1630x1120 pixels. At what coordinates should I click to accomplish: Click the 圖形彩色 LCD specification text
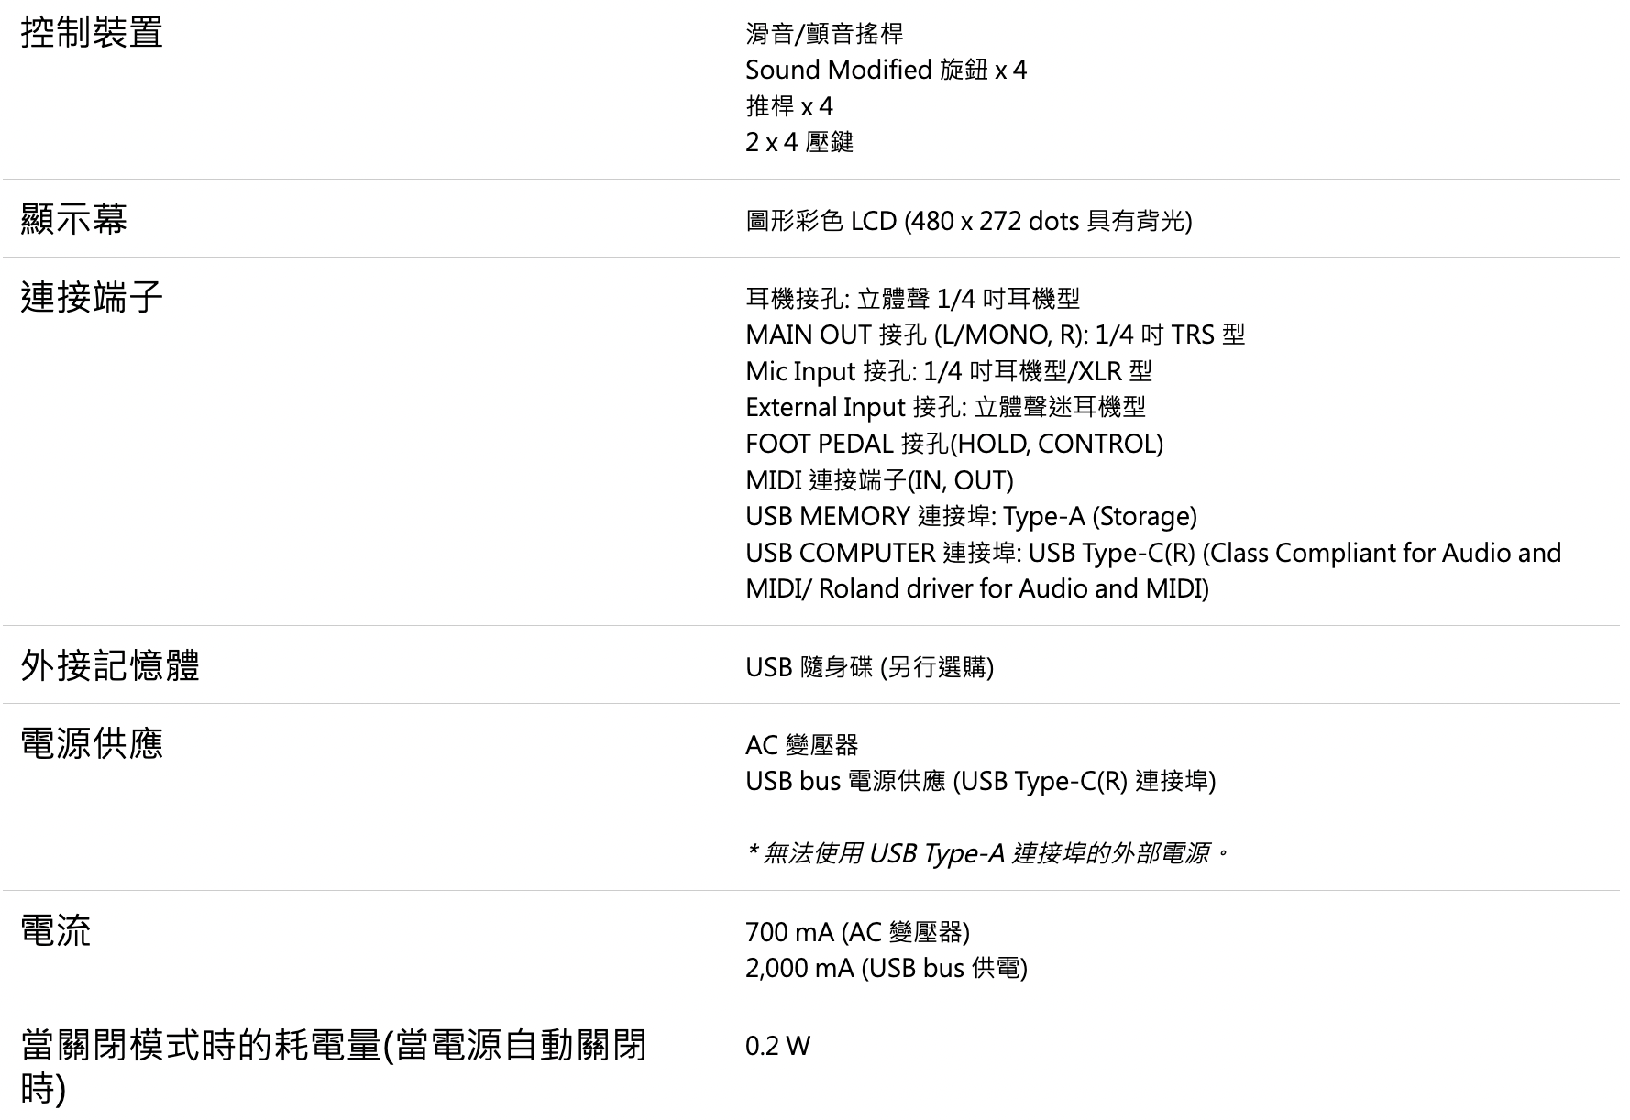click(968, 221)
